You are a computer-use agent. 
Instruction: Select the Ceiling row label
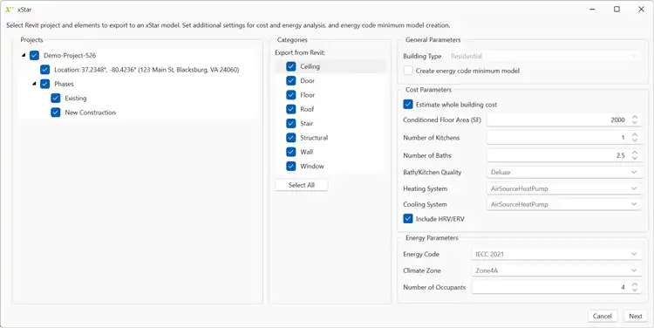pos(310,66)
